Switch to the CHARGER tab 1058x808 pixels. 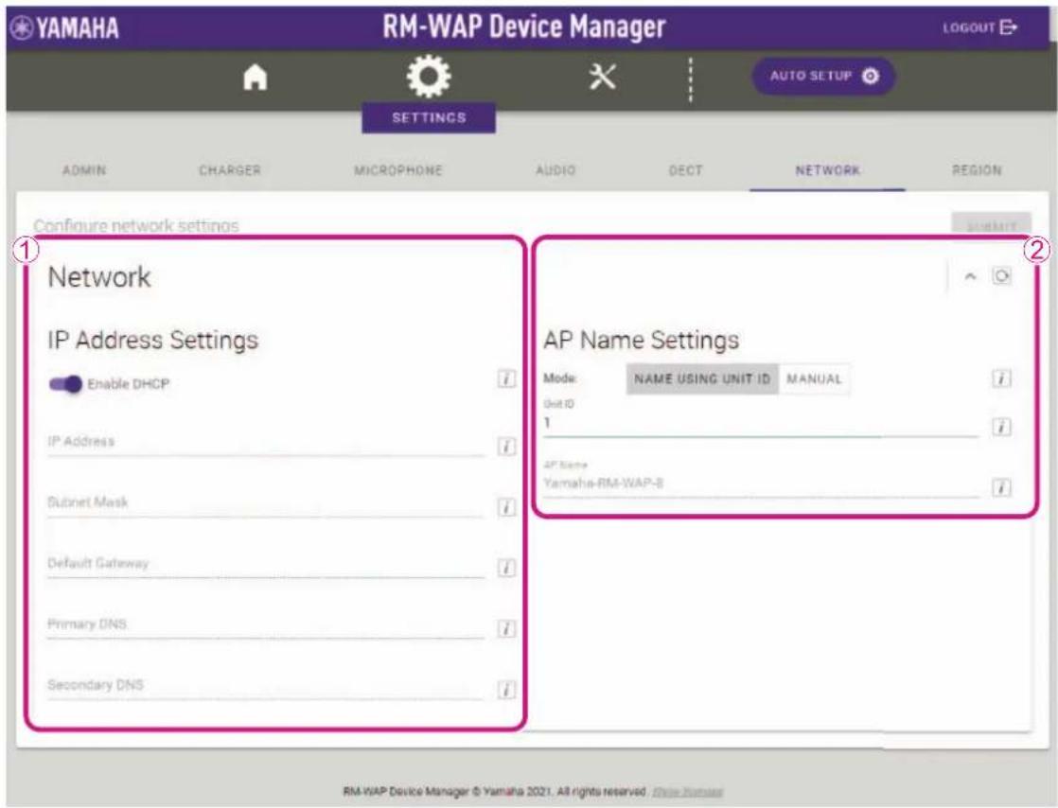coord(229,170)
